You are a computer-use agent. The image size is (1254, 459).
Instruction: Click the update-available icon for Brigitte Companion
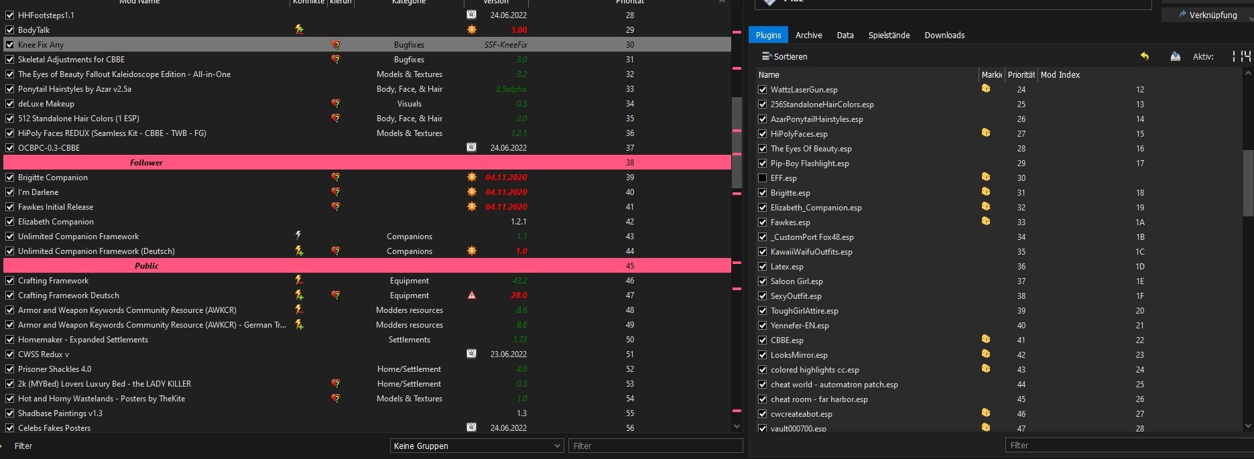pos(472,178)
